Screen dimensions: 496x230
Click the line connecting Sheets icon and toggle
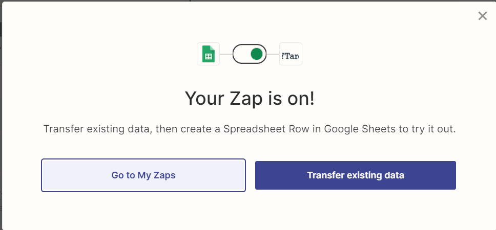(226, 54)
